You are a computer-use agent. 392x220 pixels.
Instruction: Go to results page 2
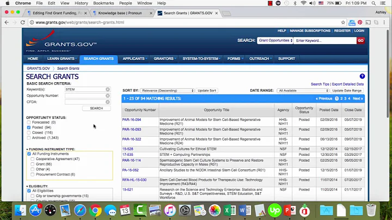pyautogui.click(x=341, y=99)
